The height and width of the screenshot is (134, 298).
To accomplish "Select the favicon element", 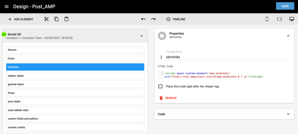I will (x=75, y=50).
